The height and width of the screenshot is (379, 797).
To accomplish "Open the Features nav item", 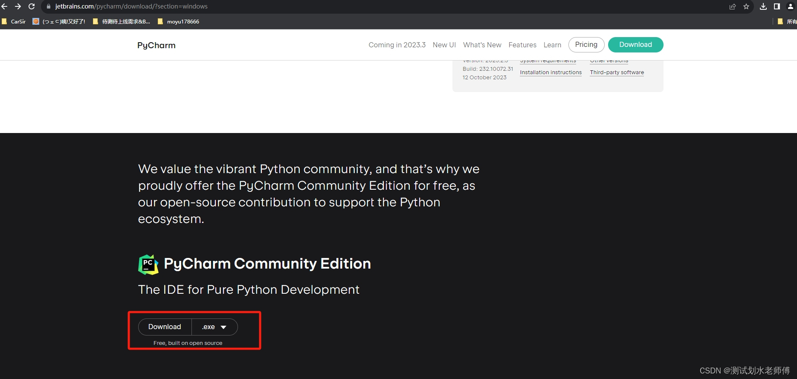I will pyautogui.click(x=522, y=45).
